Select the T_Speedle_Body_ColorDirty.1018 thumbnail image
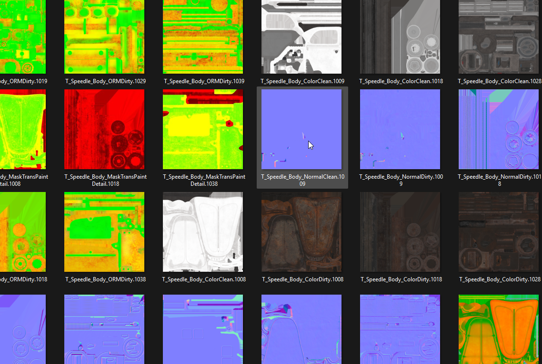 click(400, 232)
